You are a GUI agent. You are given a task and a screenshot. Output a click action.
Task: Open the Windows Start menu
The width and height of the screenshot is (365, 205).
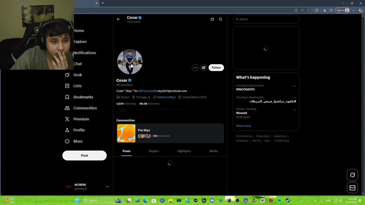click(78, 200)
